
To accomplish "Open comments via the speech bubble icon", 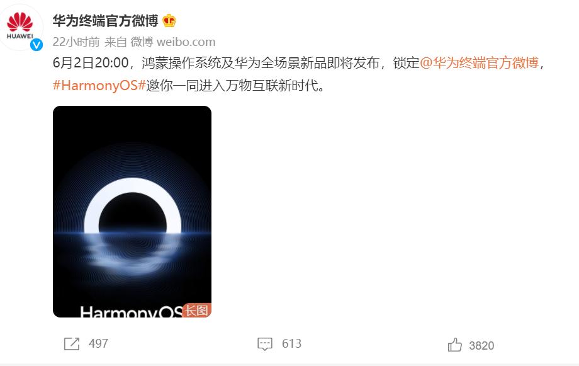I will click(265, 344).
